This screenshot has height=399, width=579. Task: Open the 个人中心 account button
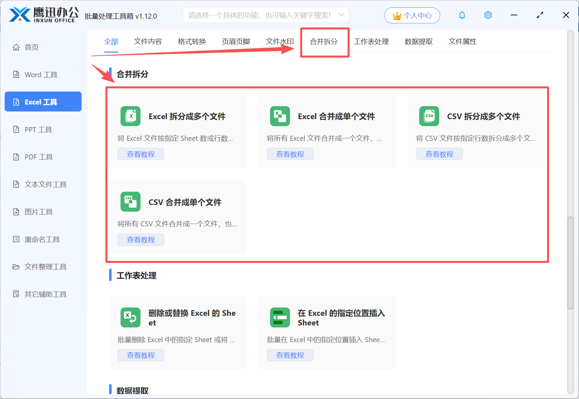click(412, 15)
